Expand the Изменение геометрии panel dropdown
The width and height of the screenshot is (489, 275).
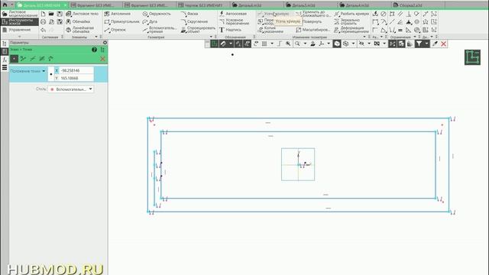click(364, 37)
